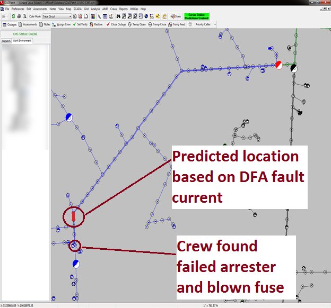Open the AMR menu
The height and width of the screenshot is (308, 331).
105,9
